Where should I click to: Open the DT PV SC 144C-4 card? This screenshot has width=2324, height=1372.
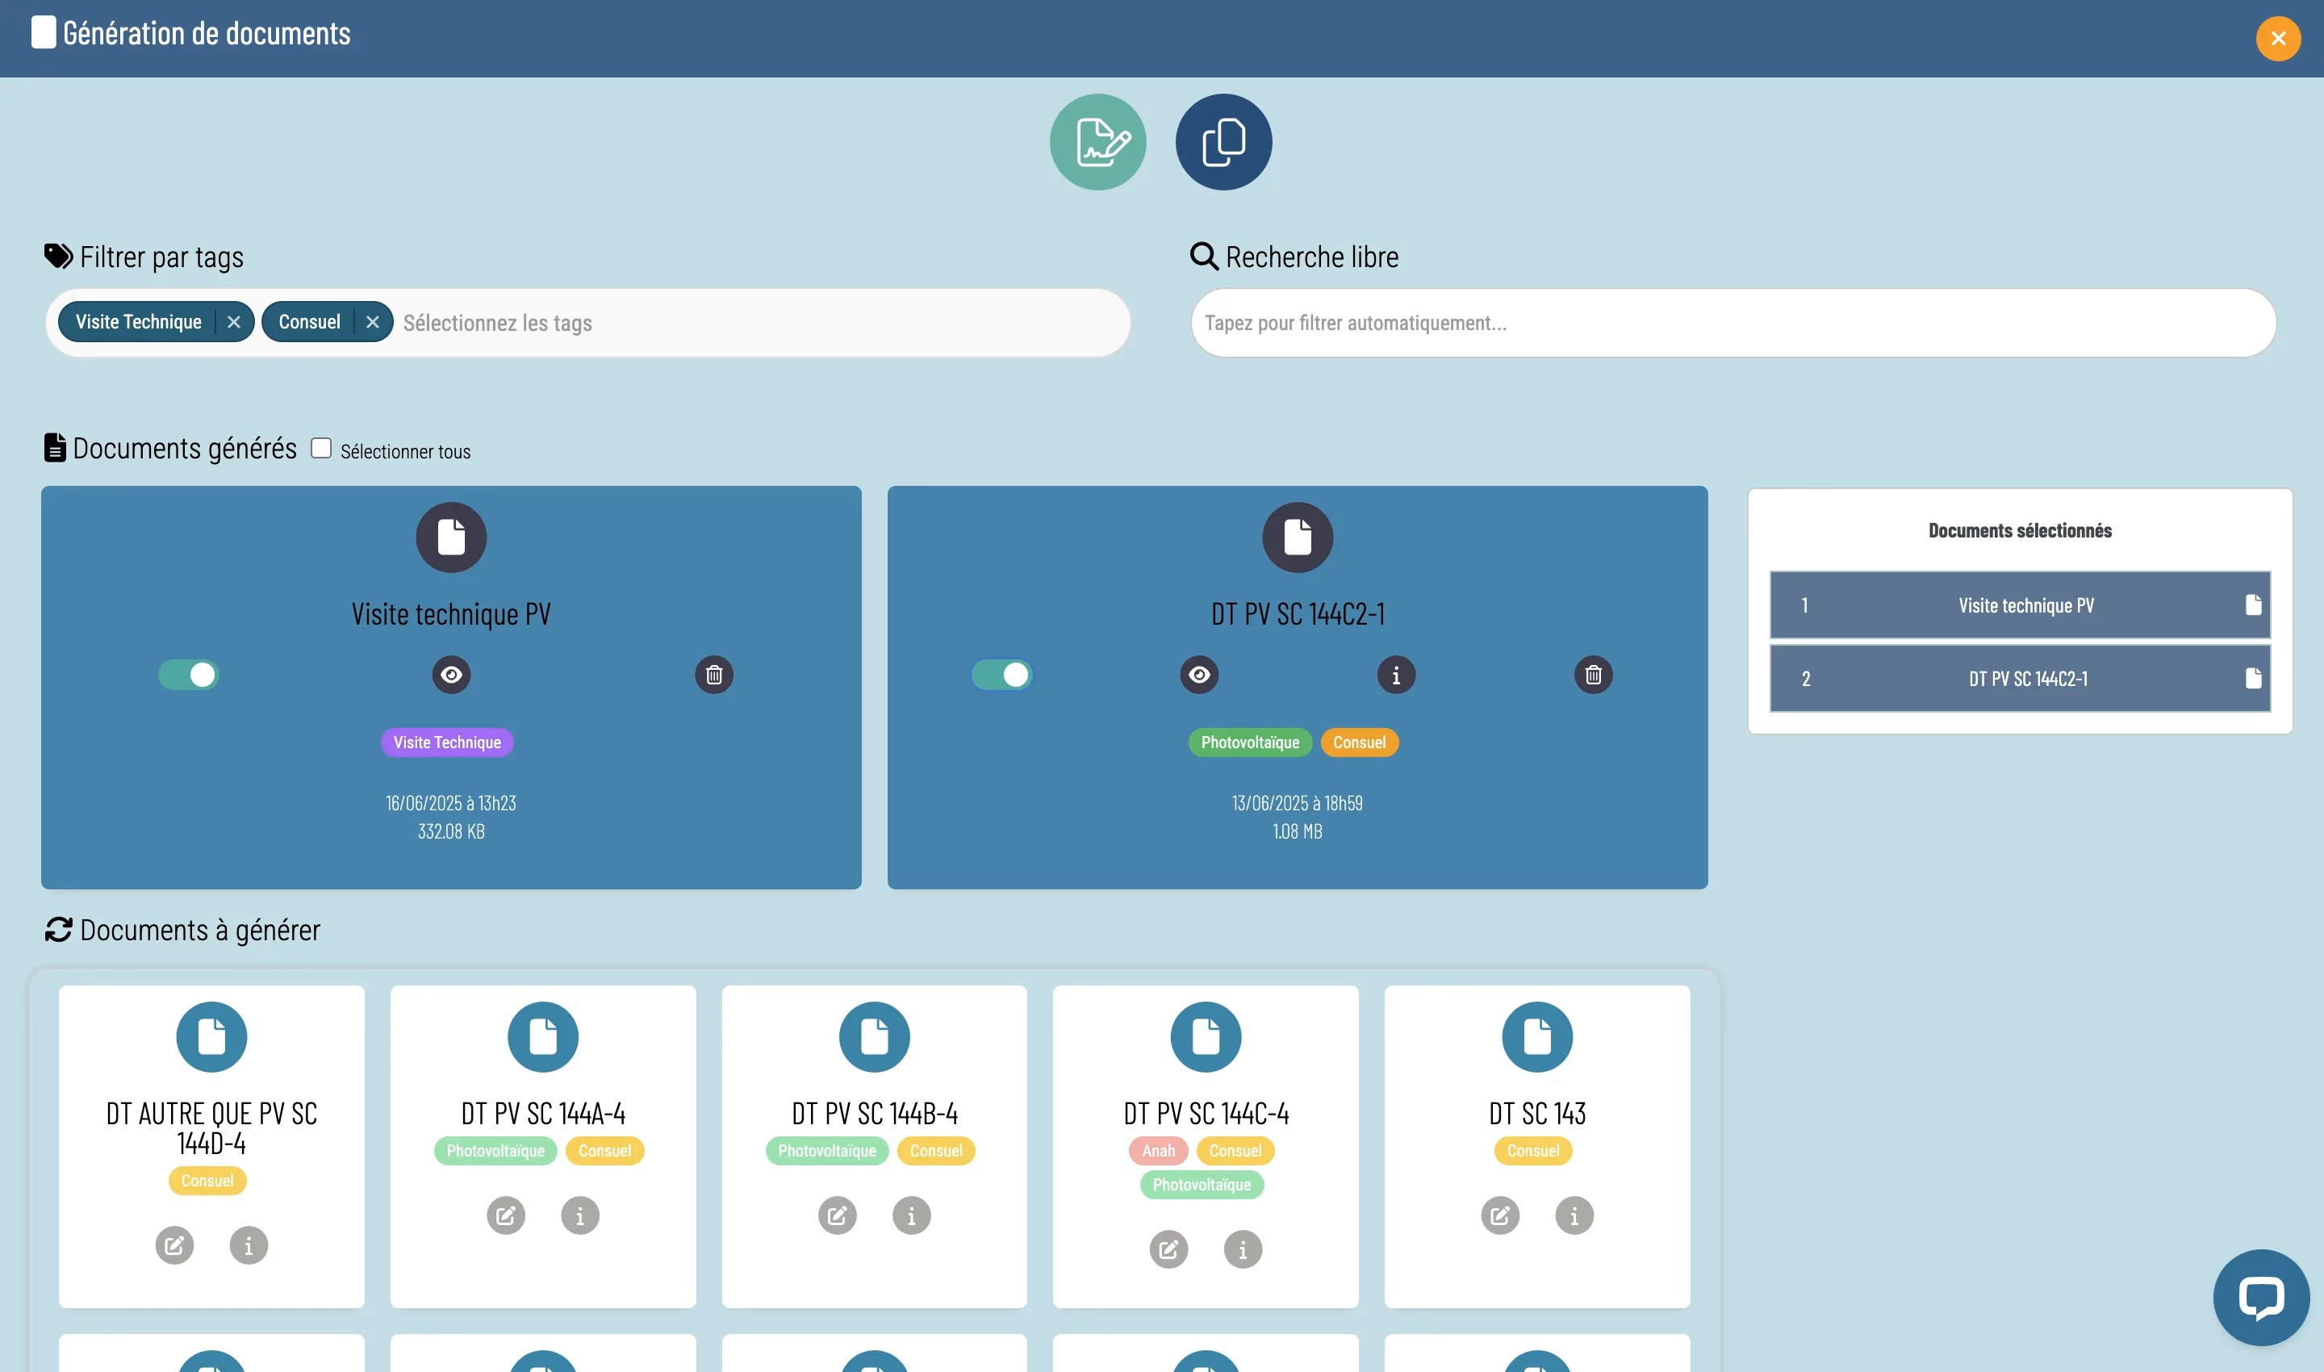pyautogui.click(x=1205, y=1112)
